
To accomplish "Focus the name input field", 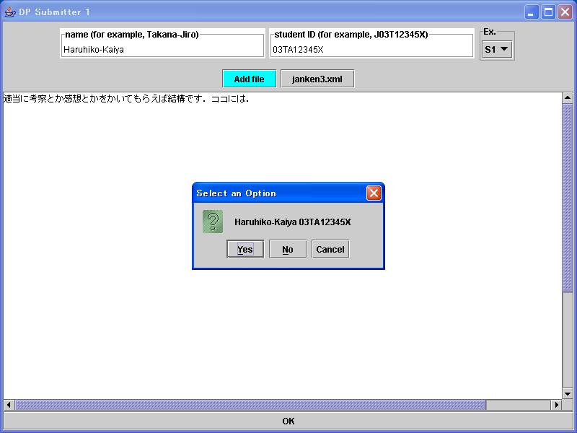I will (163, 50).
